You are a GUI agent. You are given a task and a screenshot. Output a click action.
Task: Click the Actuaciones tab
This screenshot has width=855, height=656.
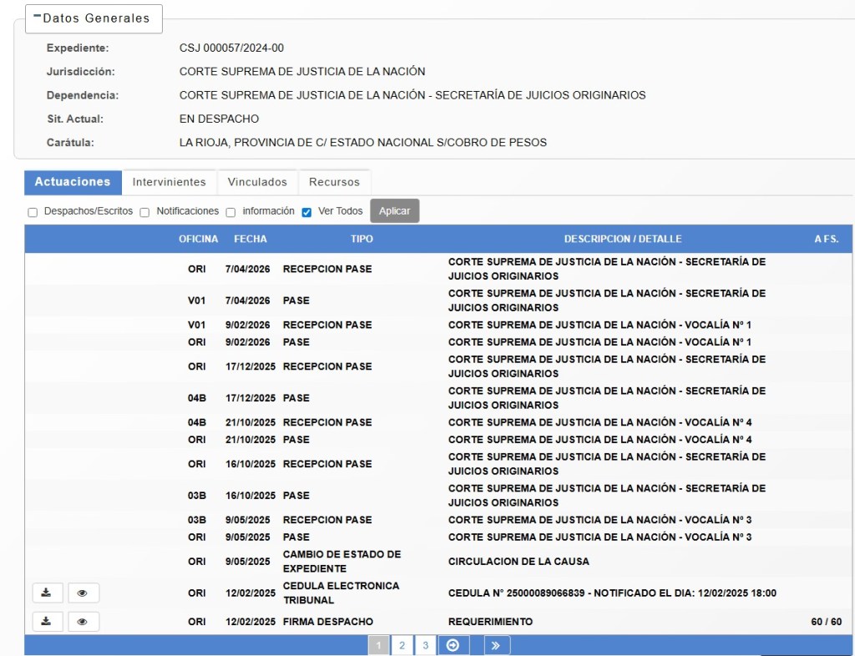pyautogui.click(x=73, y=182)
